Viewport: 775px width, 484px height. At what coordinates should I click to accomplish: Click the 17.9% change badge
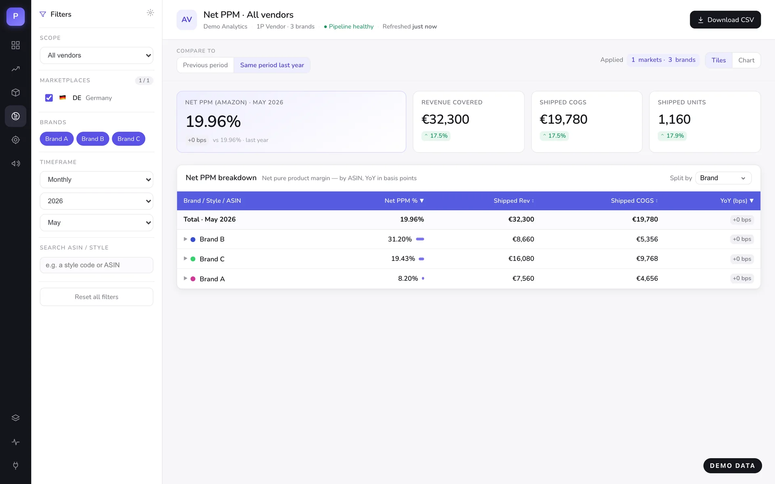672,136
